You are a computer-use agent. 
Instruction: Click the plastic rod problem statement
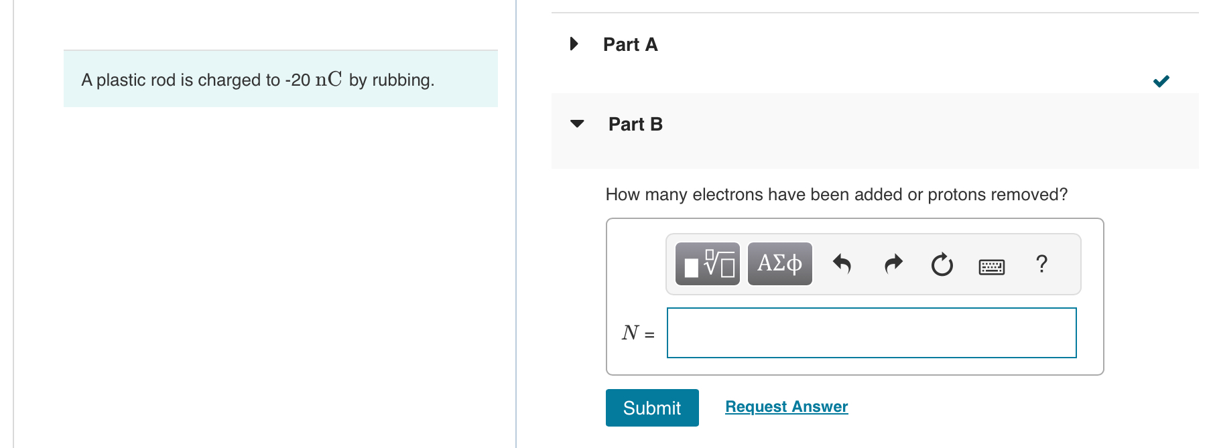257,80
